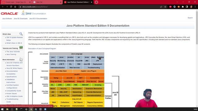Click the Troubleshooting box in diagram
The width and height of the screenshot is (198, 111).
[93, 68]
